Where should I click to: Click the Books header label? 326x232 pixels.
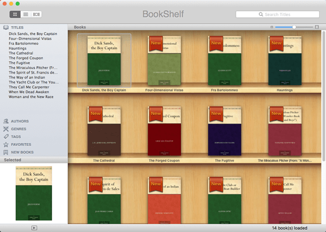coord(80,27)
